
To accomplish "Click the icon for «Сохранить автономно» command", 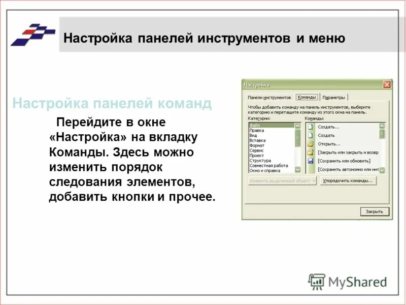I will [x=310, y=169].
